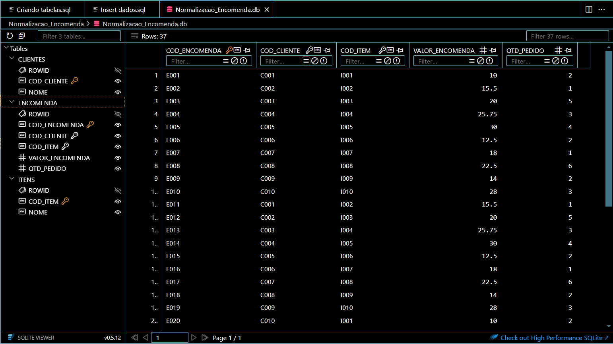Toggle visibility of ITENS NOME column
613x344 pixels.
[x=118, y=212]
